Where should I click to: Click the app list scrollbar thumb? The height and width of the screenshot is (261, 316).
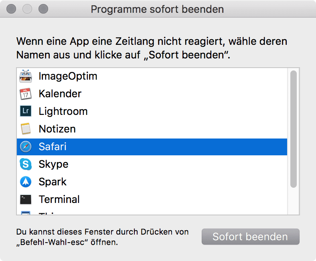[294, 129]
